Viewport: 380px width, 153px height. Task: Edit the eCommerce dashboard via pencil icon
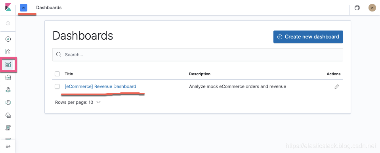tap(337, 86)
